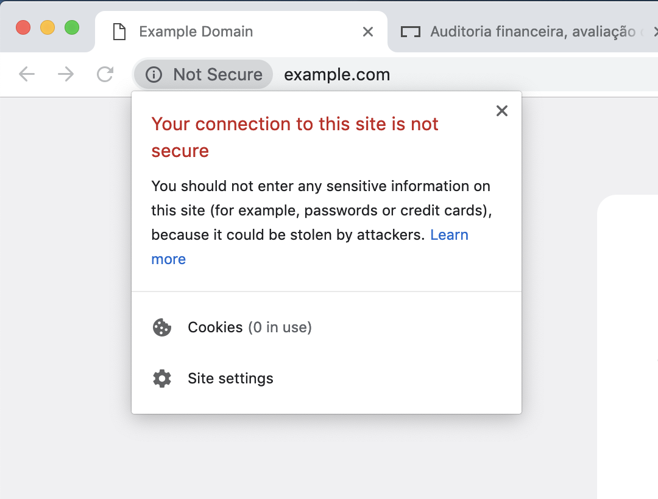This screenshot has height=499, width=658.
Task: Click the cookie icon in the popup
Action: [x=162, y=327]
